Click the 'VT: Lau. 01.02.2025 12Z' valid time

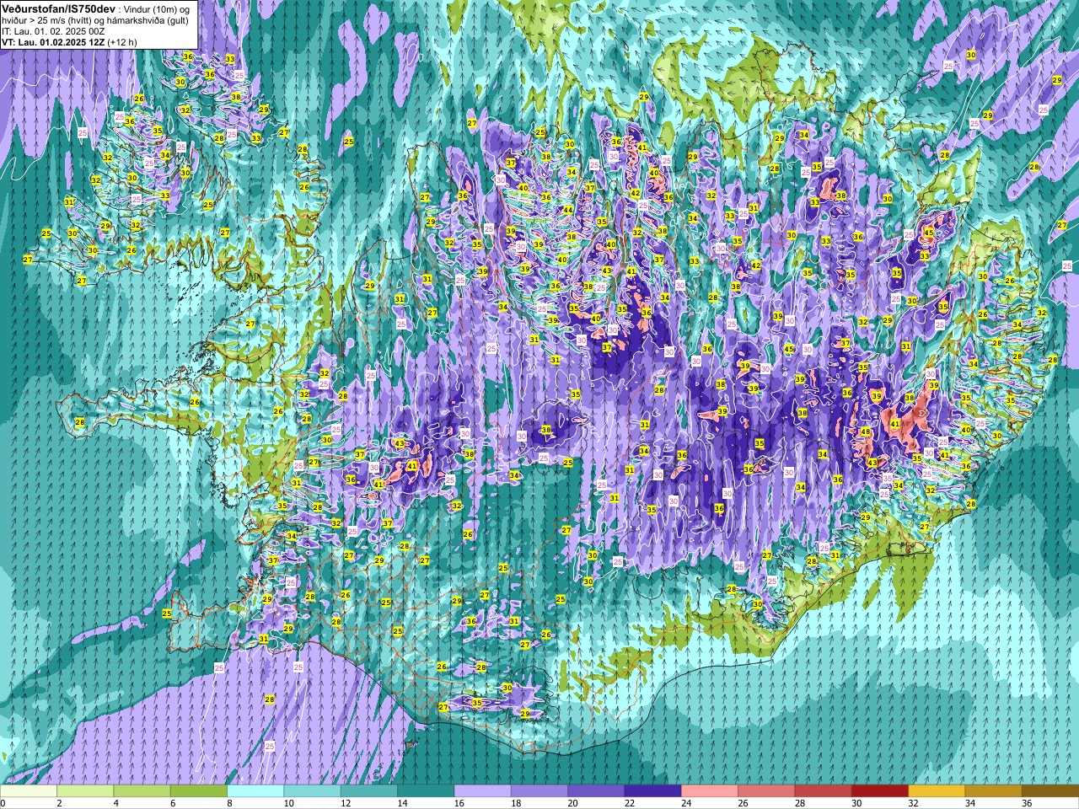[x=53, y=41]
